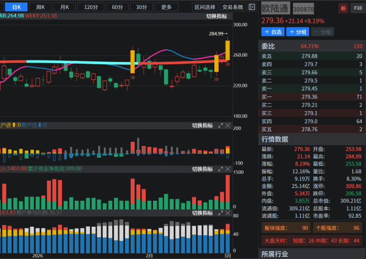Select the 60分 timeframe
The width and height of the screenshot is (366, 259).
(117, 7)
